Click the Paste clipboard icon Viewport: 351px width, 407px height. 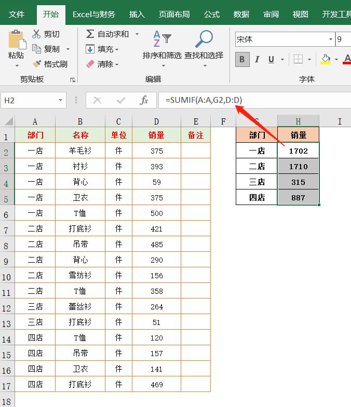(x=16, y=39)
